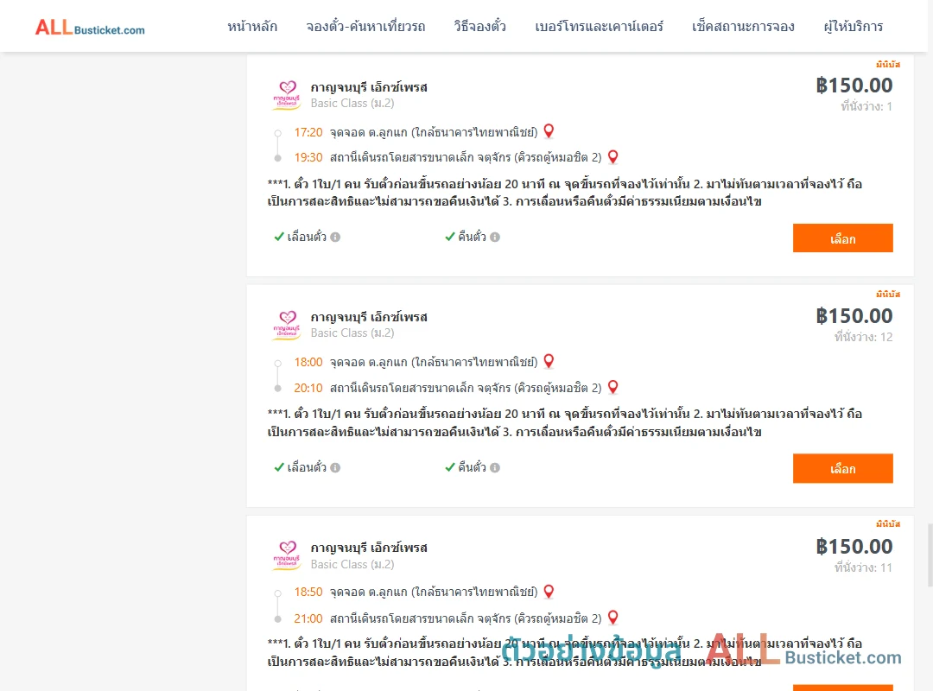
Task: Click info icon beside คืนตั๋ว on 17:20 trip
Action: (495, 237)
